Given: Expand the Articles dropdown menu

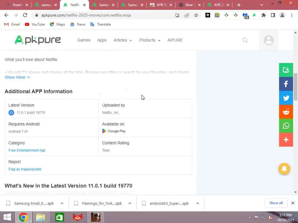Looking at the screenshot, I should (123, 40).
